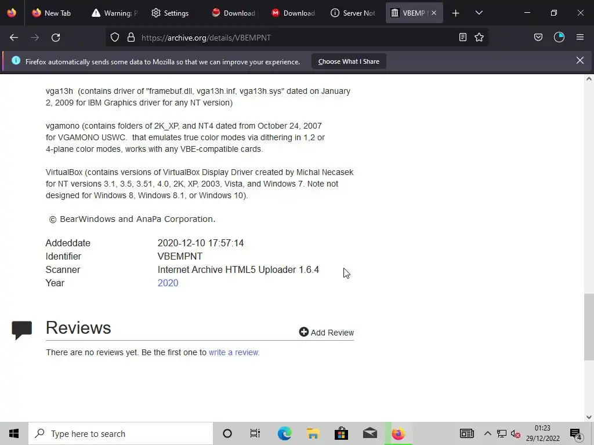Click the Addeddate value 2020-12-10 17:57:14
Image resolution: width=594 pixels, height=445 pixels.
tap(201, 243)
